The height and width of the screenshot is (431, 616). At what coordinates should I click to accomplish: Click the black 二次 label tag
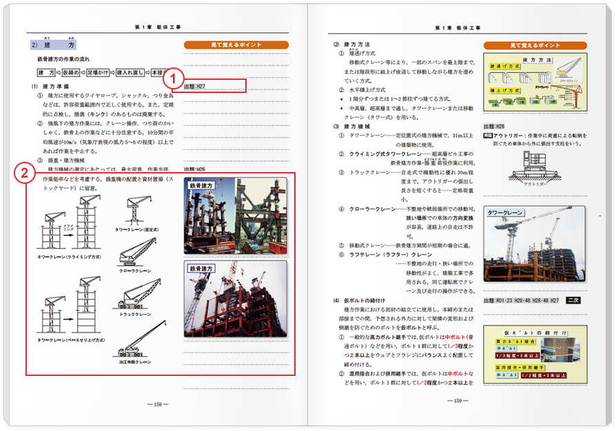(573, 301)
